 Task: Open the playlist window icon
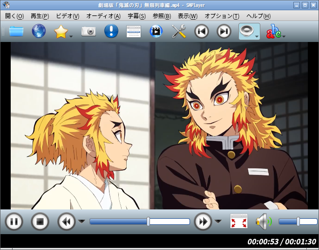(134, 31)
